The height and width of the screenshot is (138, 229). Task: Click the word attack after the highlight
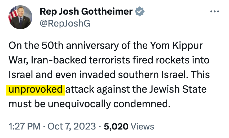coord(80,89)
